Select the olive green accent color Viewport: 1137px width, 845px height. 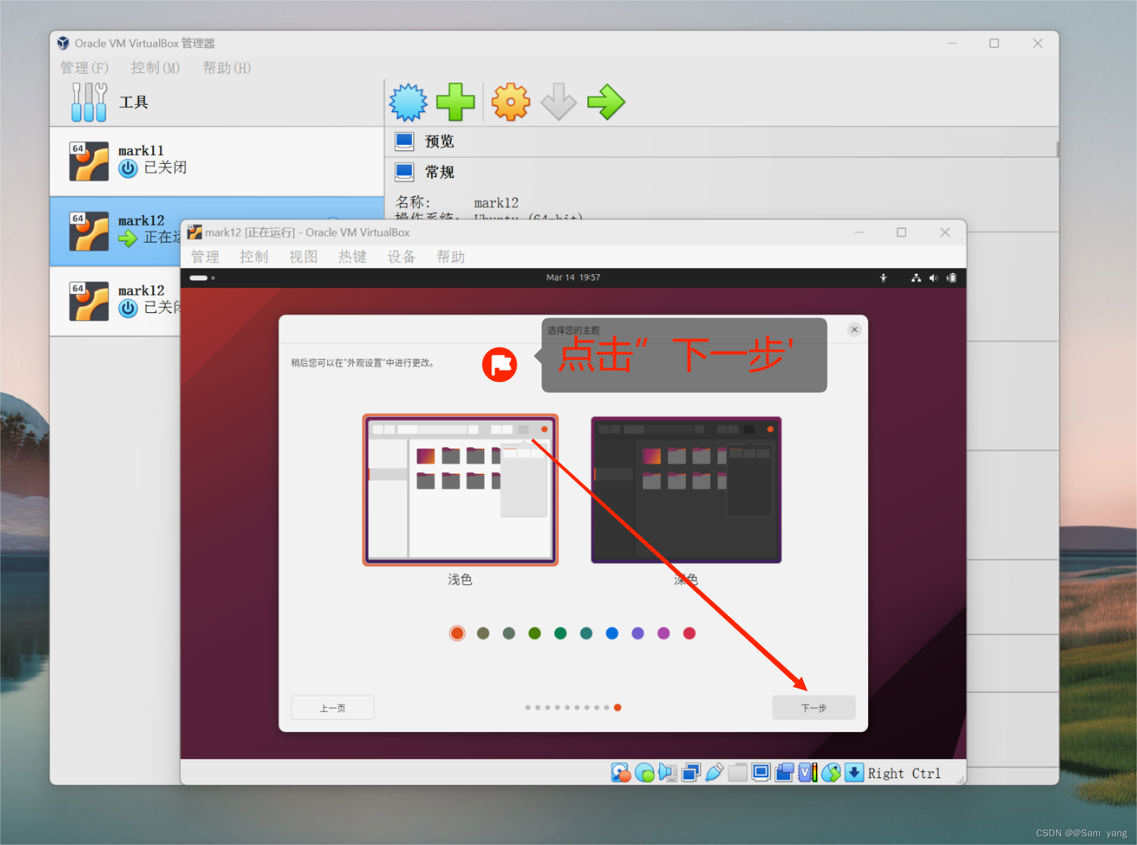point(535,633)
